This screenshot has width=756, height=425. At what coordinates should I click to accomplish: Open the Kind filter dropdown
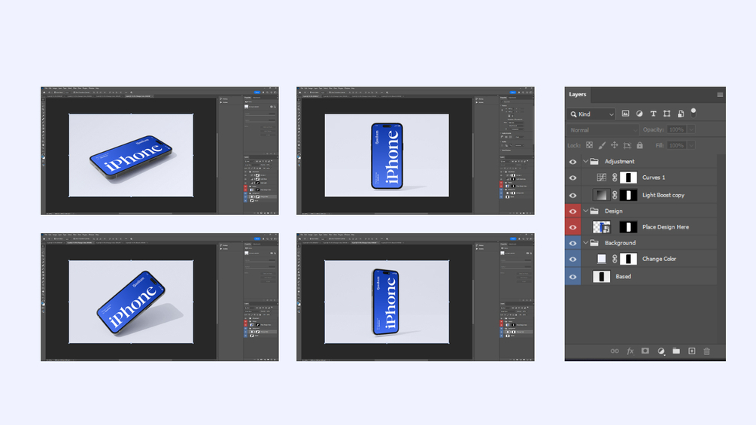coord(591,114)
